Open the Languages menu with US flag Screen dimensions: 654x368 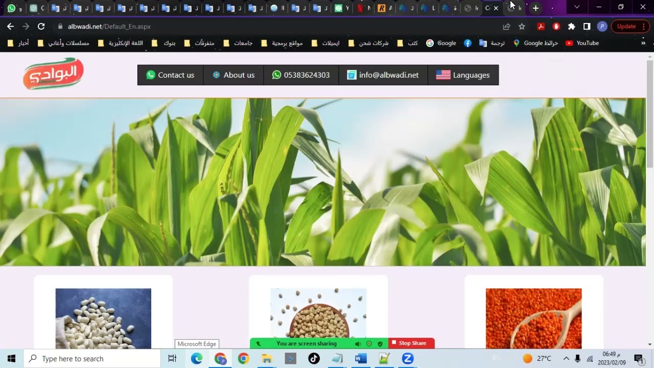coord(463,75)
